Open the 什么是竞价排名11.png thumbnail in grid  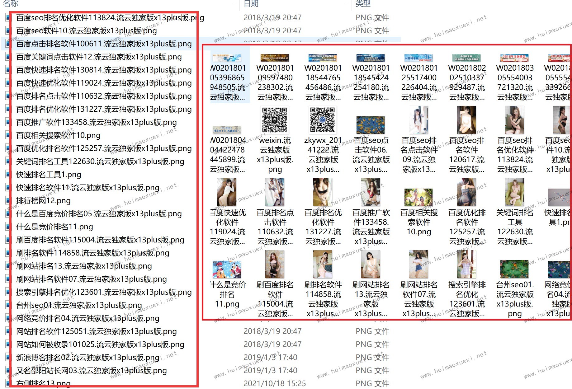point(227,269)
